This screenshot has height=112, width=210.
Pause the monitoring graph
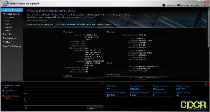(25, 108)
